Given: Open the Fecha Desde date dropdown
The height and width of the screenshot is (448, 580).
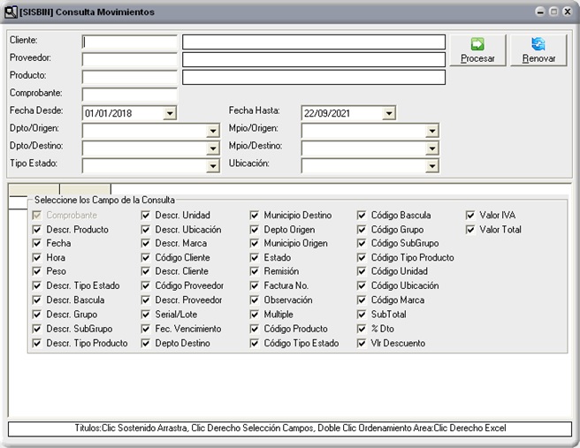Looking at the screenshot, I should 170,113.
